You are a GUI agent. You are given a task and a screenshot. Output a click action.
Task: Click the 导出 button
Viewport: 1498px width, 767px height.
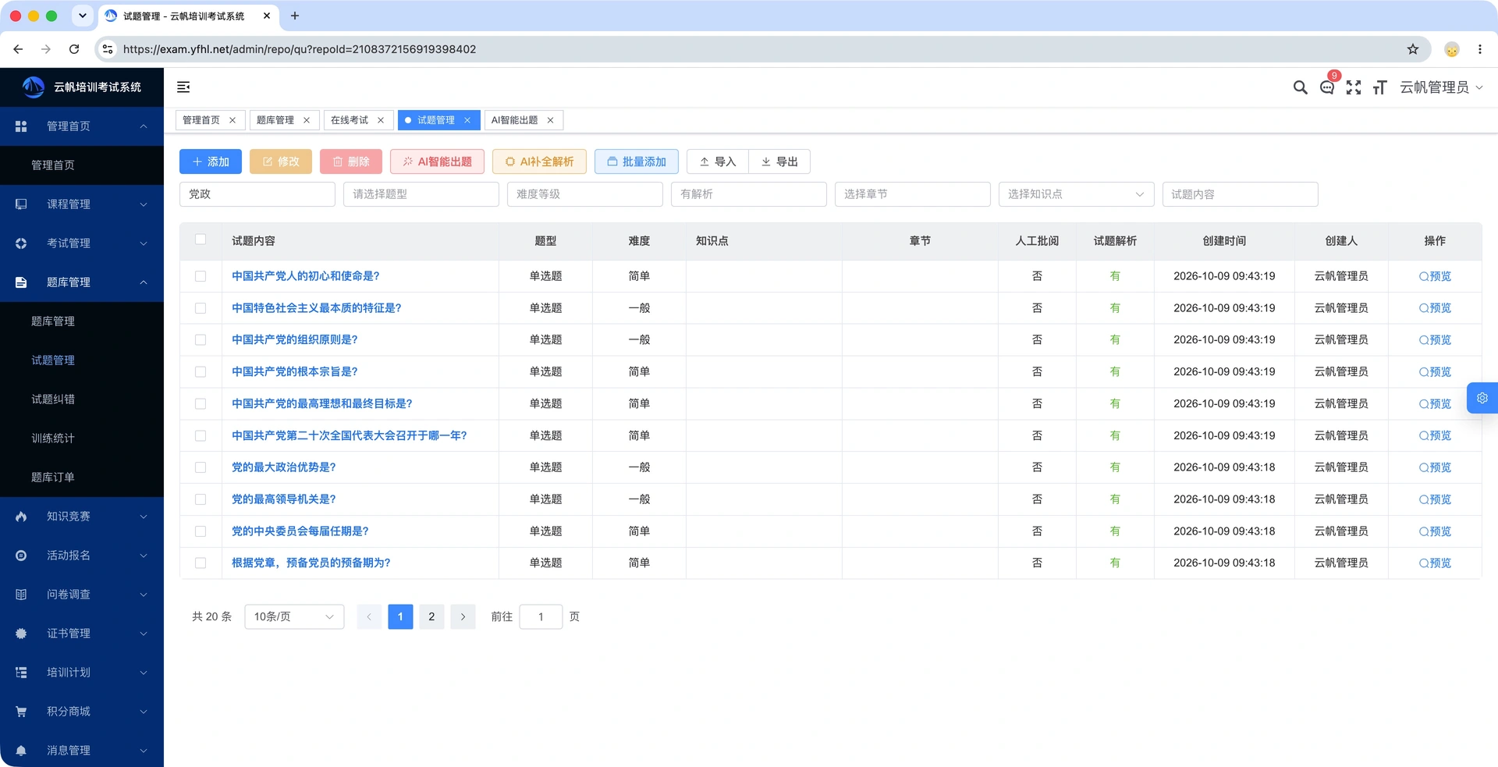(779, 162)
